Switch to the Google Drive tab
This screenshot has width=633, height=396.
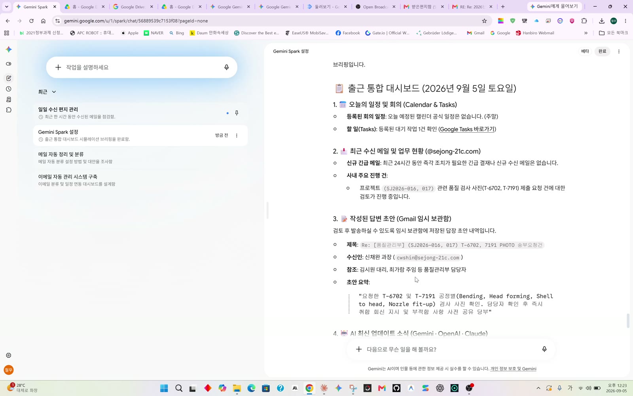133,7
